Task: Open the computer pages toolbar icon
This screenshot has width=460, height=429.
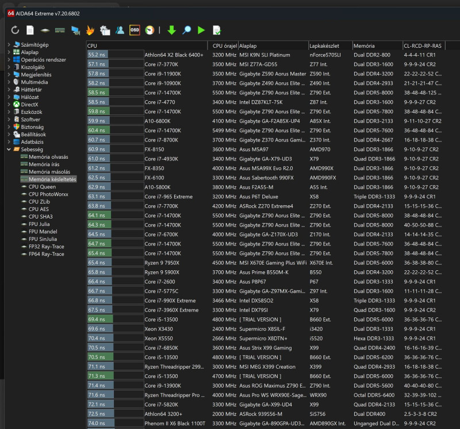Action: pos(105,30)
